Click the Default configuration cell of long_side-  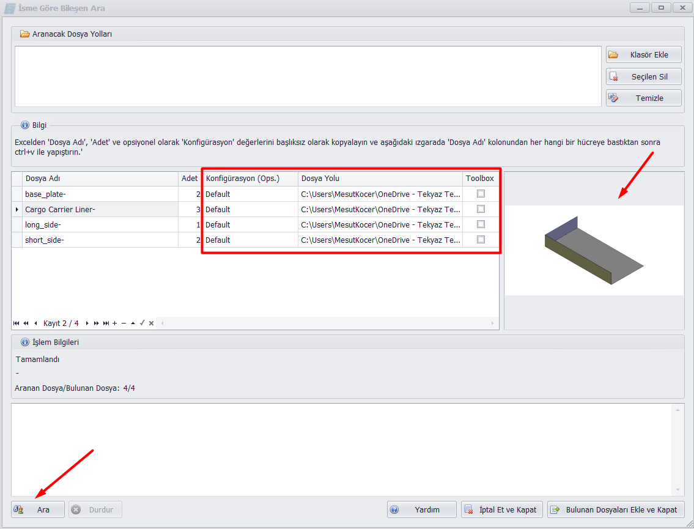[x=250, y=224]
